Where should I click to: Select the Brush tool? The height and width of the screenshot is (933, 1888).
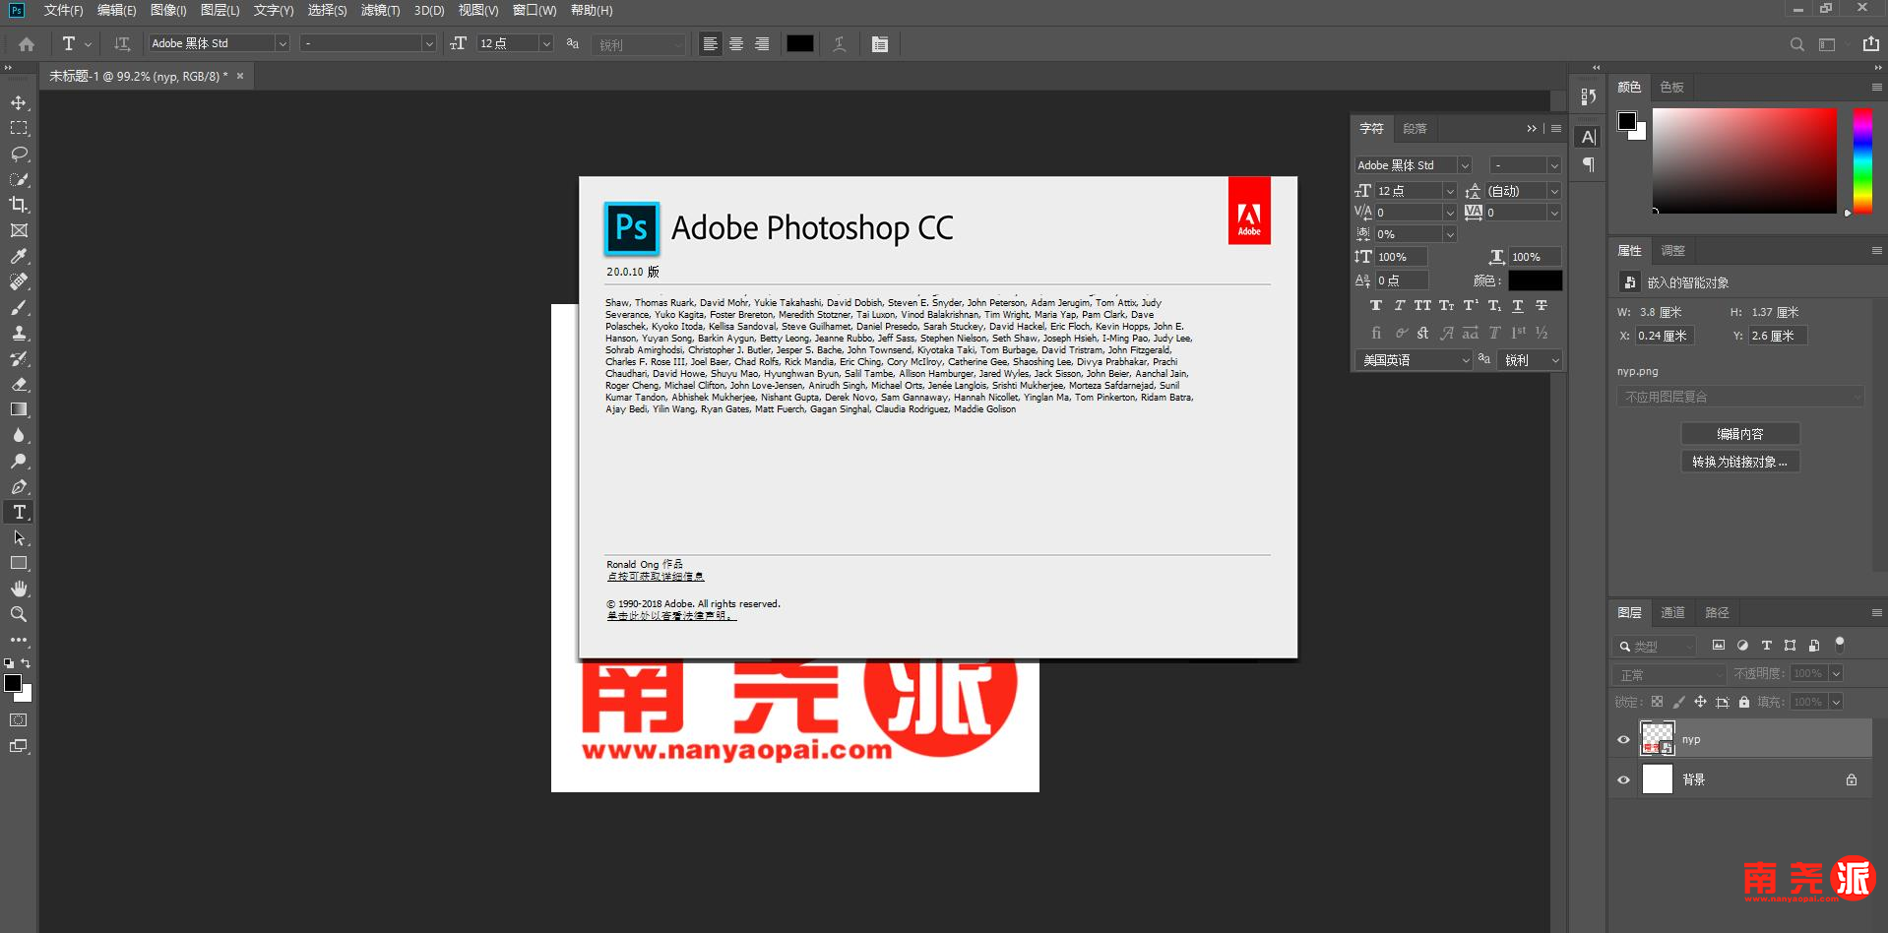pyautogui.click(x=19, y=307)
